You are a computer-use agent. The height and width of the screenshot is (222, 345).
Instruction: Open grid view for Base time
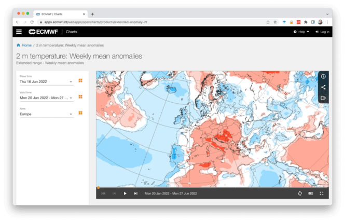tap(80, 80)
